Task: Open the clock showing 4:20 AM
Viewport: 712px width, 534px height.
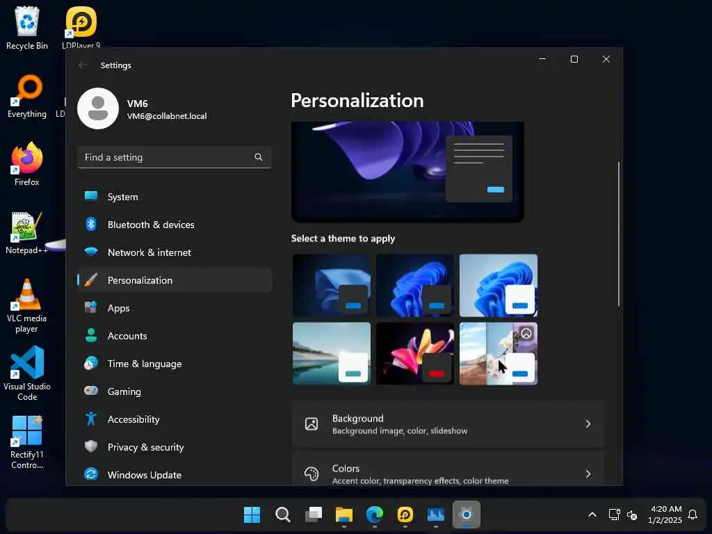Action: pyautogui.click(x=665, y=515)
